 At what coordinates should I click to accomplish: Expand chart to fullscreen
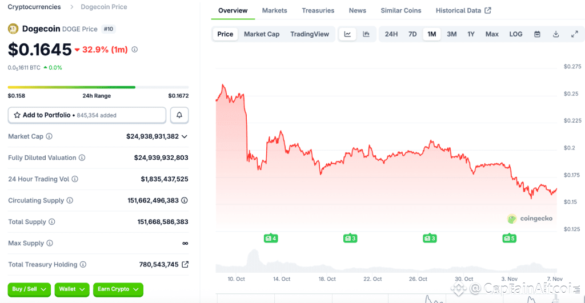tap(575, 34)
